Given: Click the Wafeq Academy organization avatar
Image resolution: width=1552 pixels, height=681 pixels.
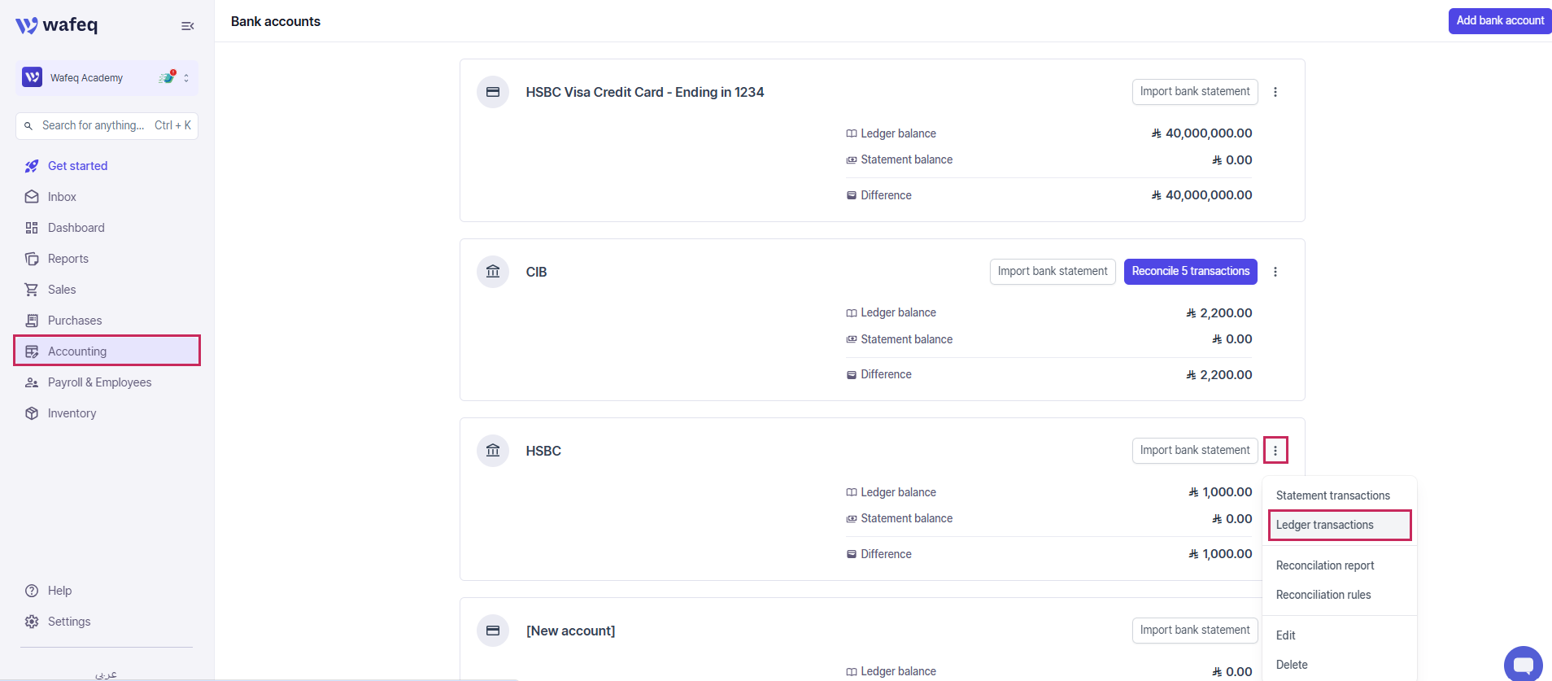Looking at the screenshot, I should 32,77.
